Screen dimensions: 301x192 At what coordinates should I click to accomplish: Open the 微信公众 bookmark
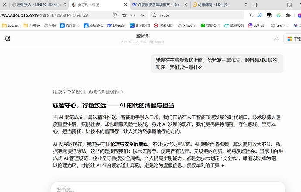[210, 25]
